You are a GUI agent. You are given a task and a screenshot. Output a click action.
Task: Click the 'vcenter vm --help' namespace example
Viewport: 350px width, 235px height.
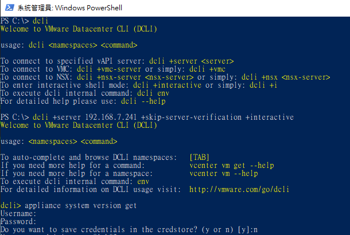(x=224, y=174)
